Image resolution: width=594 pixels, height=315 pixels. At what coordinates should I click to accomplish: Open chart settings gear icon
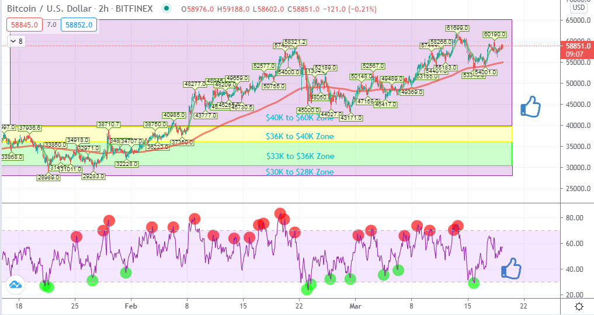pyautogui.click(x=579, y=306)
